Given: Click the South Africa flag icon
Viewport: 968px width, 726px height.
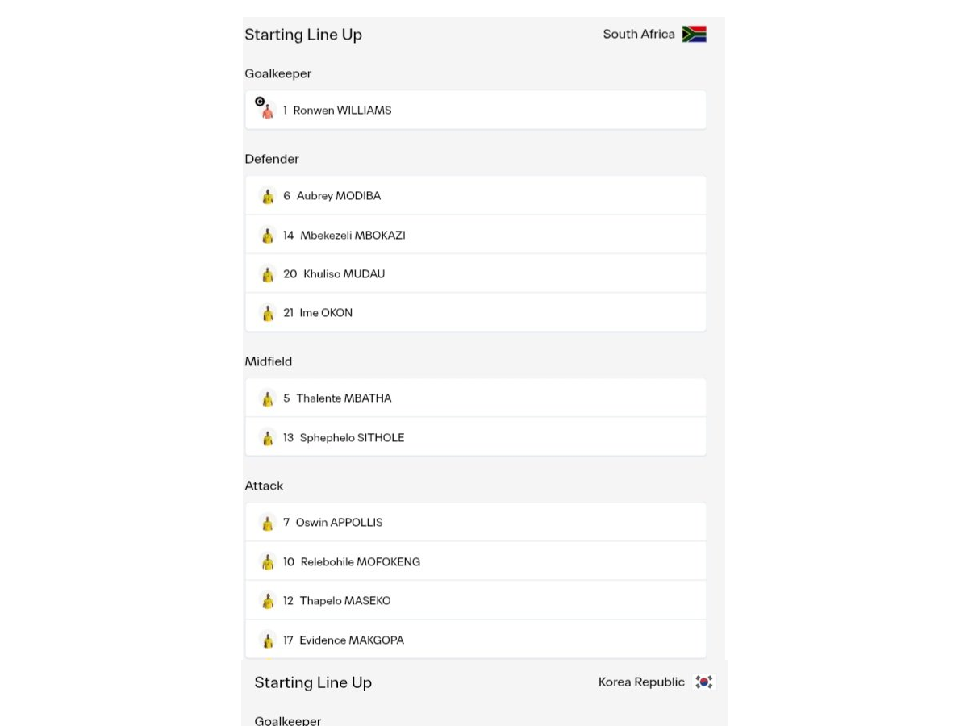Looking at the screenshot, I should click(x=694, y=34).
